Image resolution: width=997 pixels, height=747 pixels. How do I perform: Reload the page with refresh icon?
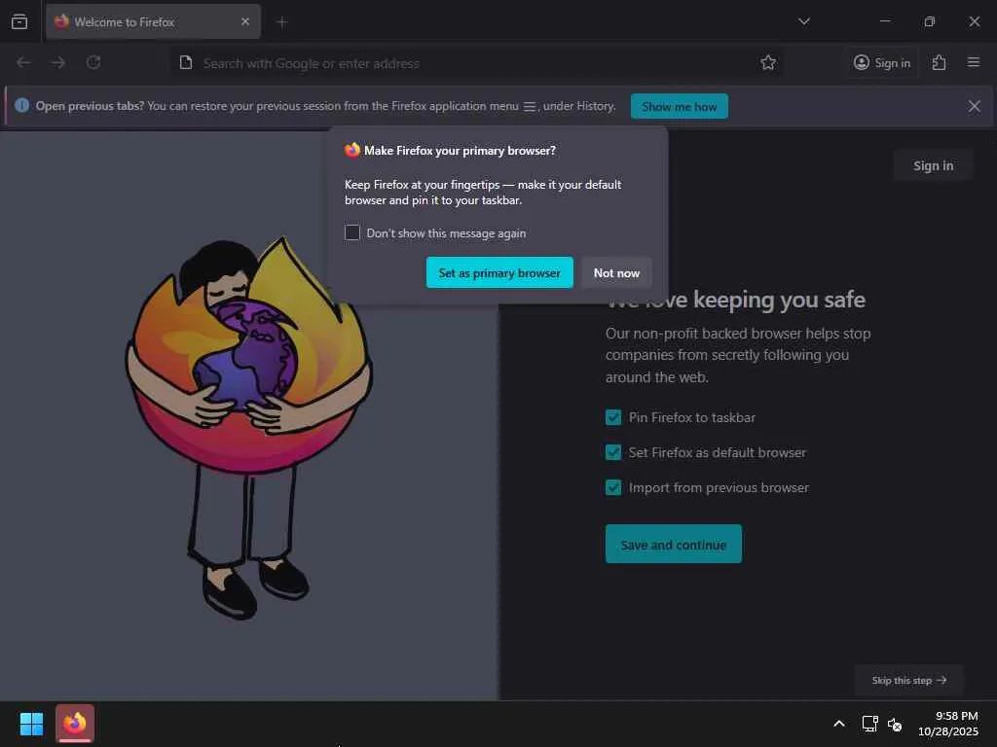[x=93, y=62]
